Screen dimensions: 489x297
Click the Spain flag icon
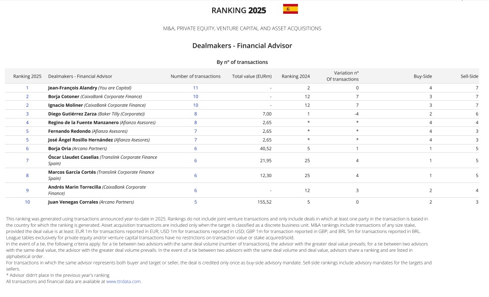pyautogui.click(x=290, y=9)
